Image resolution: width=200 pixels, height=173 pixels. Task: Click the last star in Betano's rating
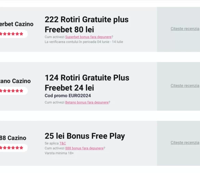tap(22, 91)
